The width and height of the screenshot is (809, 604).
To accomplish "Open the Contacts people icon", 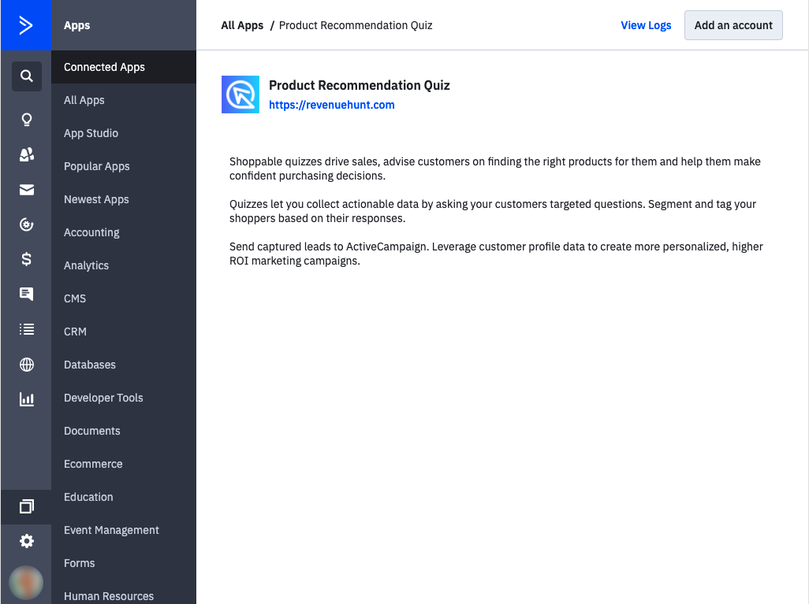I will click(26, 154).
